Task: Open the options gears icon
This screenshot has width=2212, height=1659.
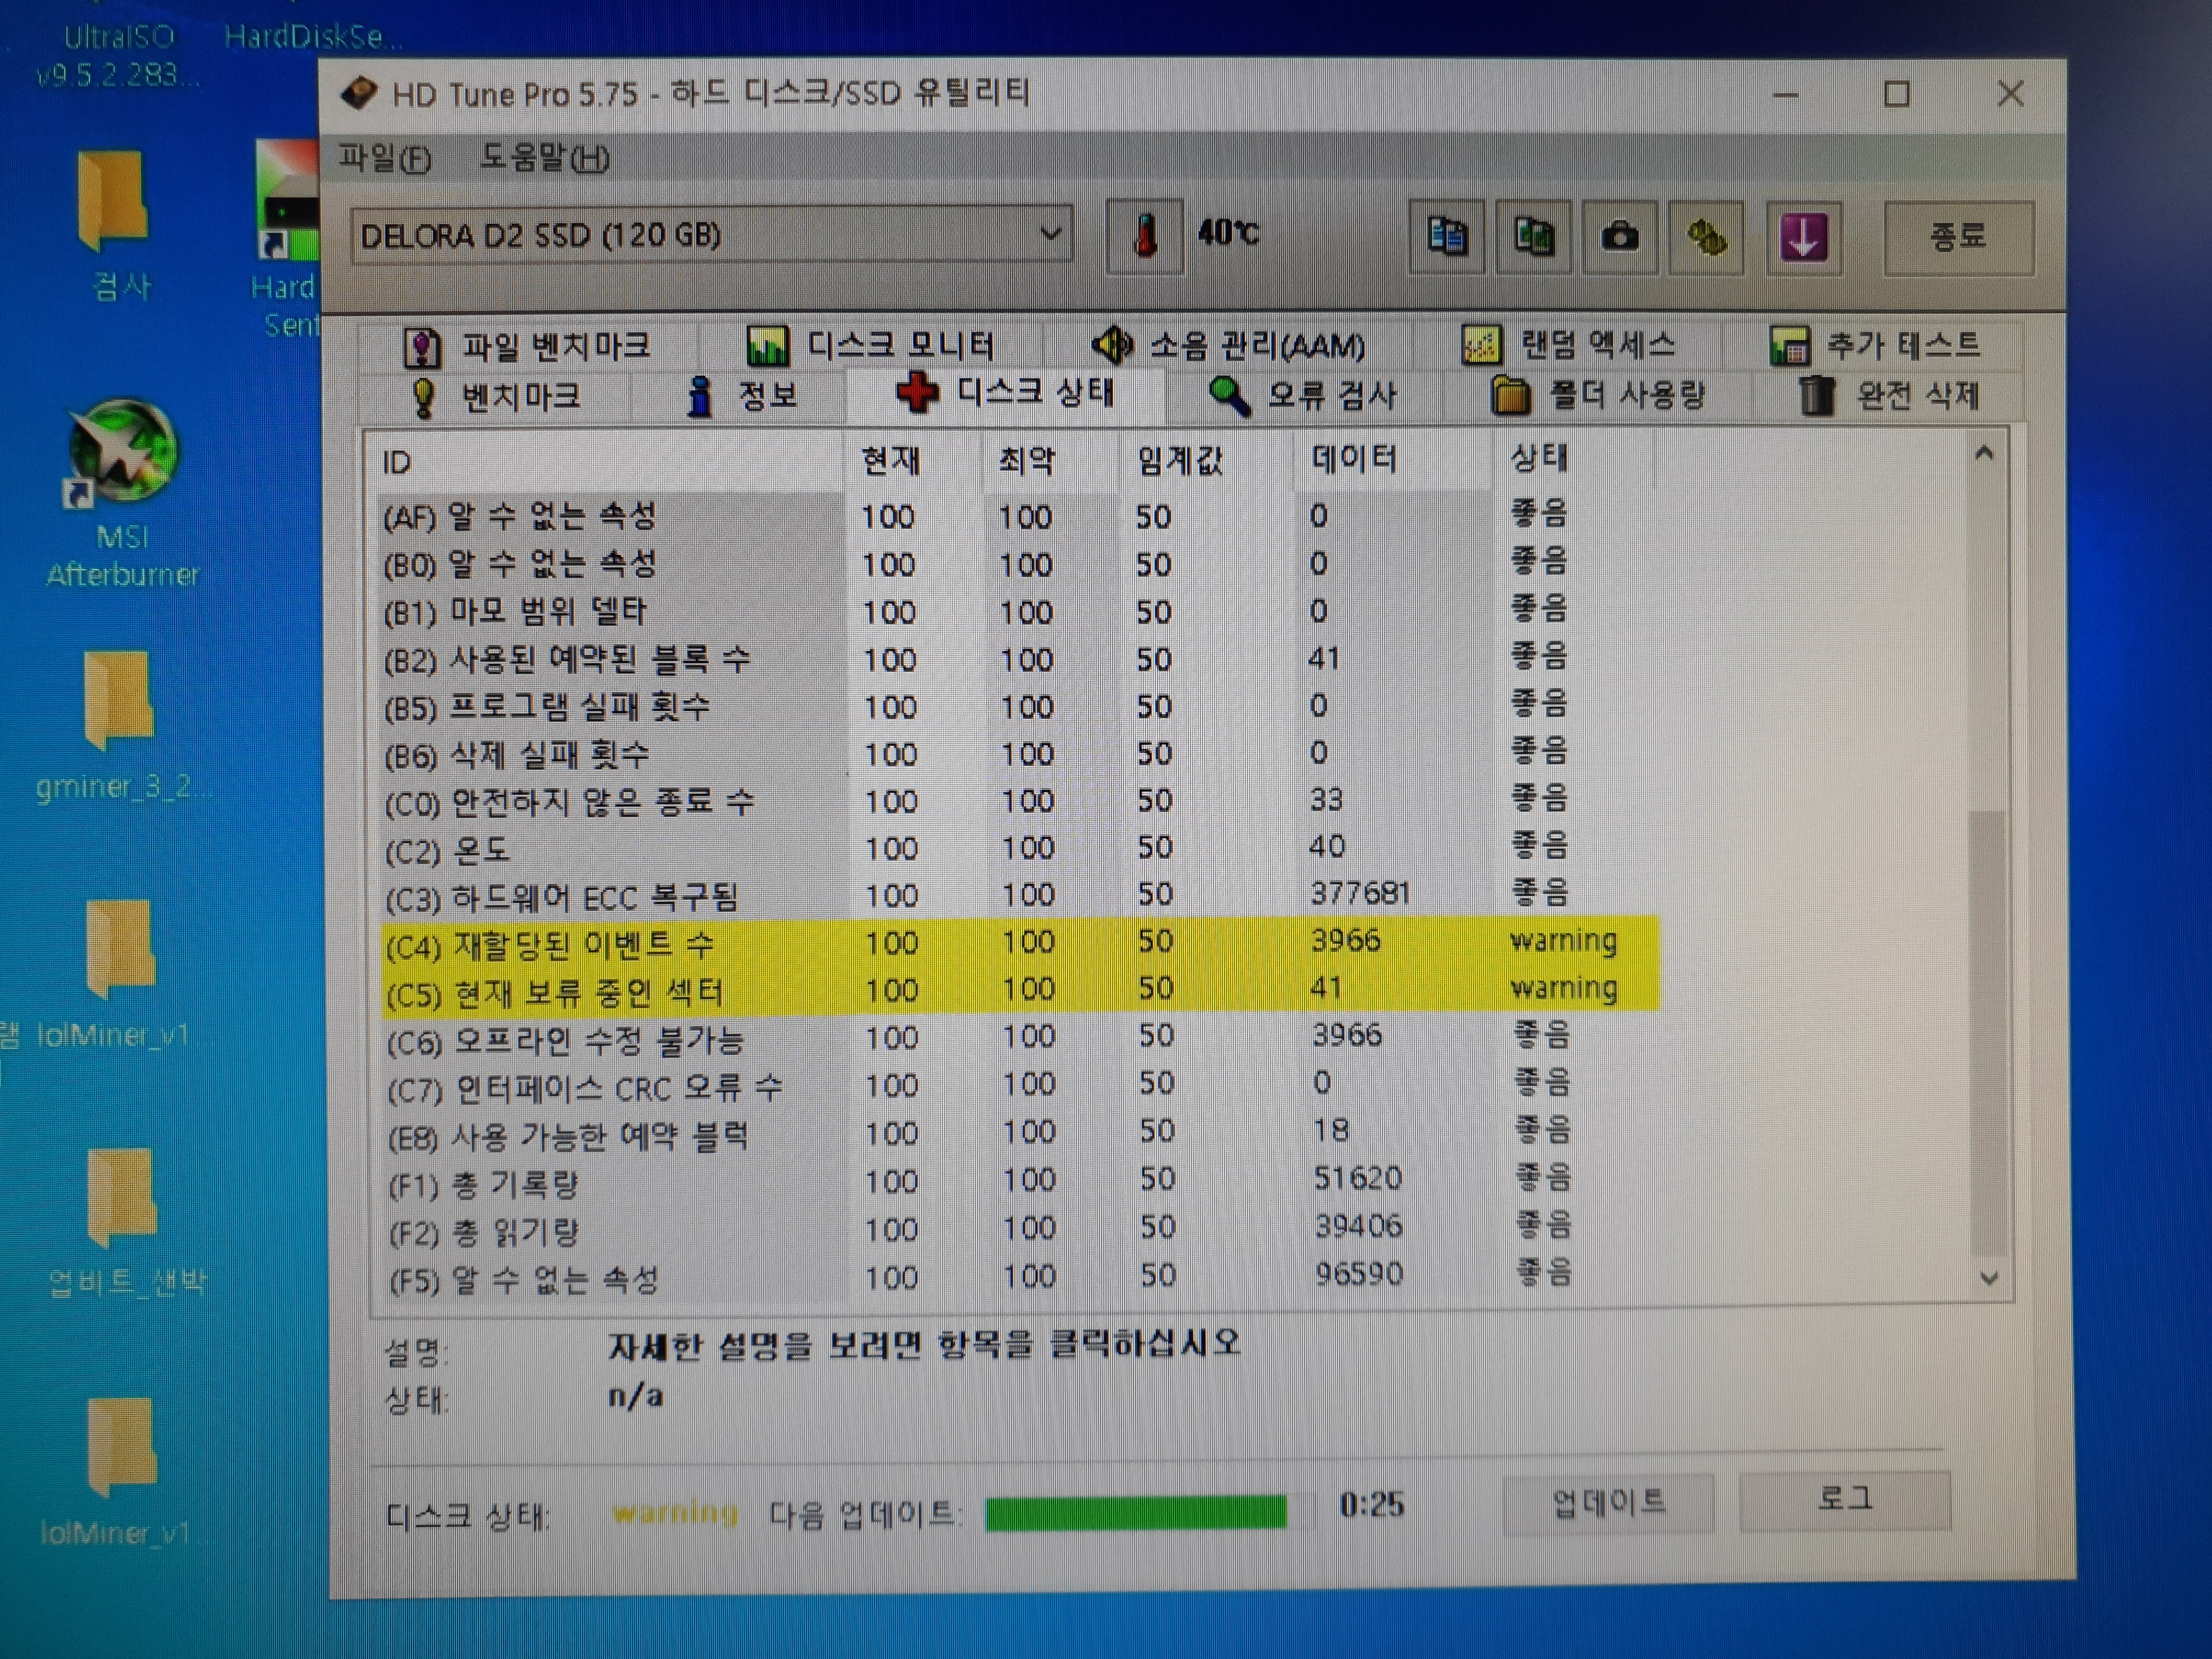Action: coord(1707,237)
